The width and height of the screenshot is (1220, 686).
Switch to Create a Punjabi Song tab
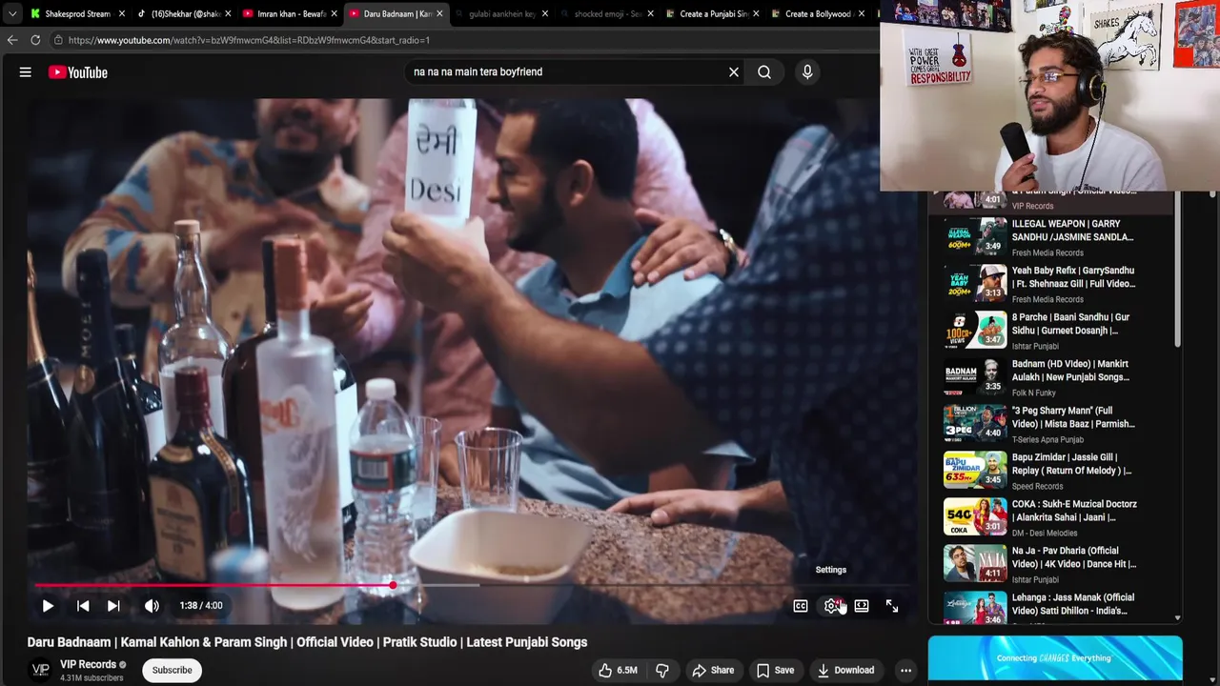pos(710,14)
